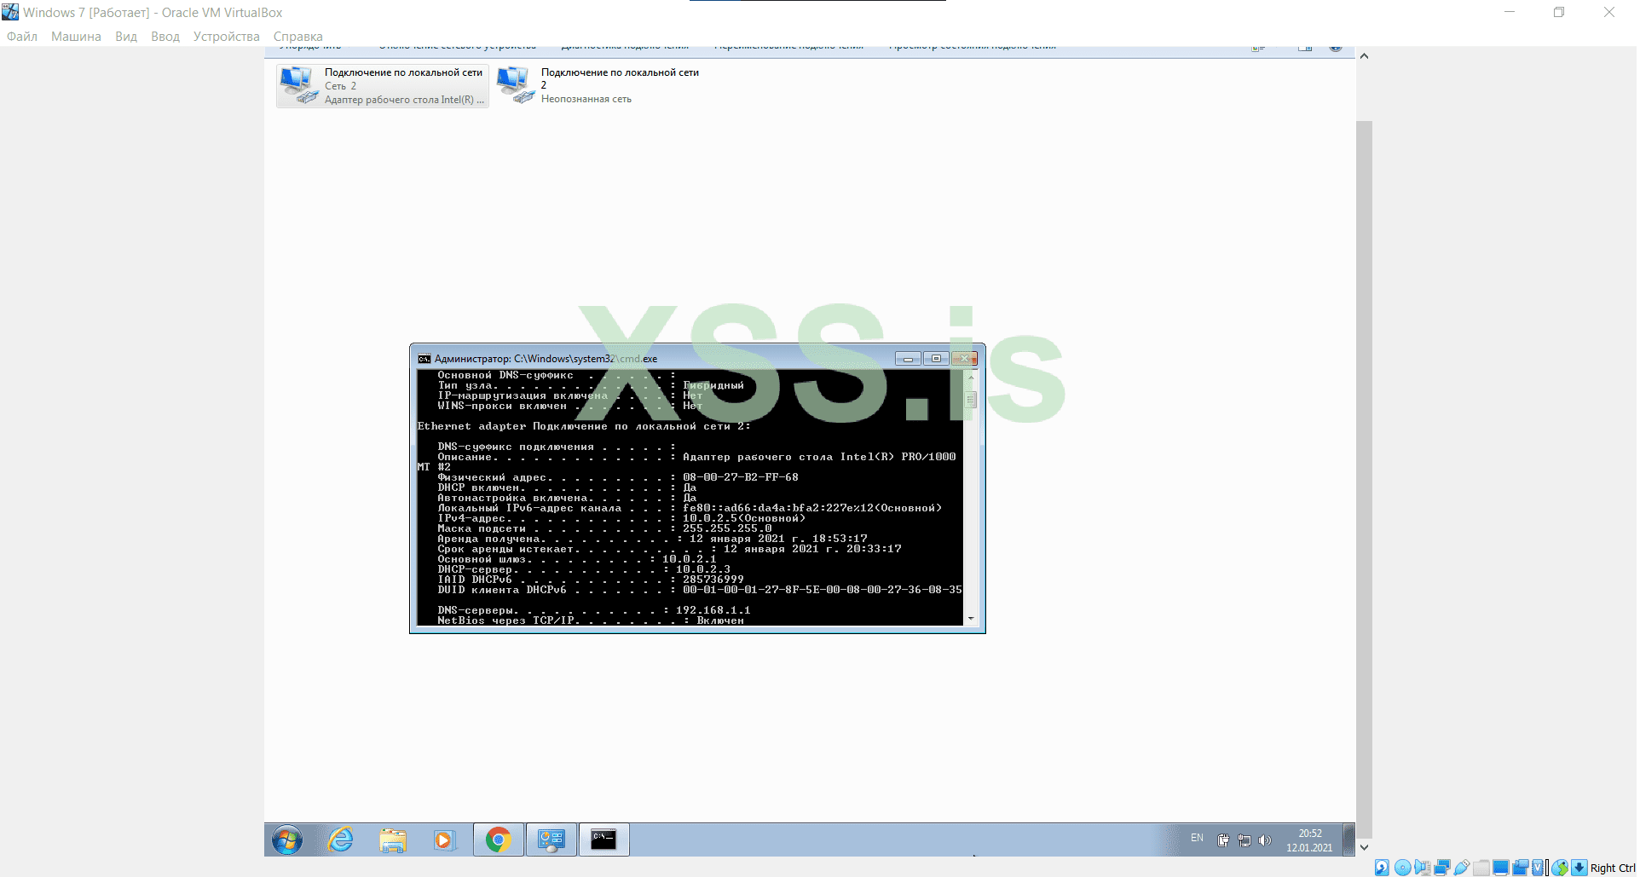Open the power tray icon

tap(1223, 840)
